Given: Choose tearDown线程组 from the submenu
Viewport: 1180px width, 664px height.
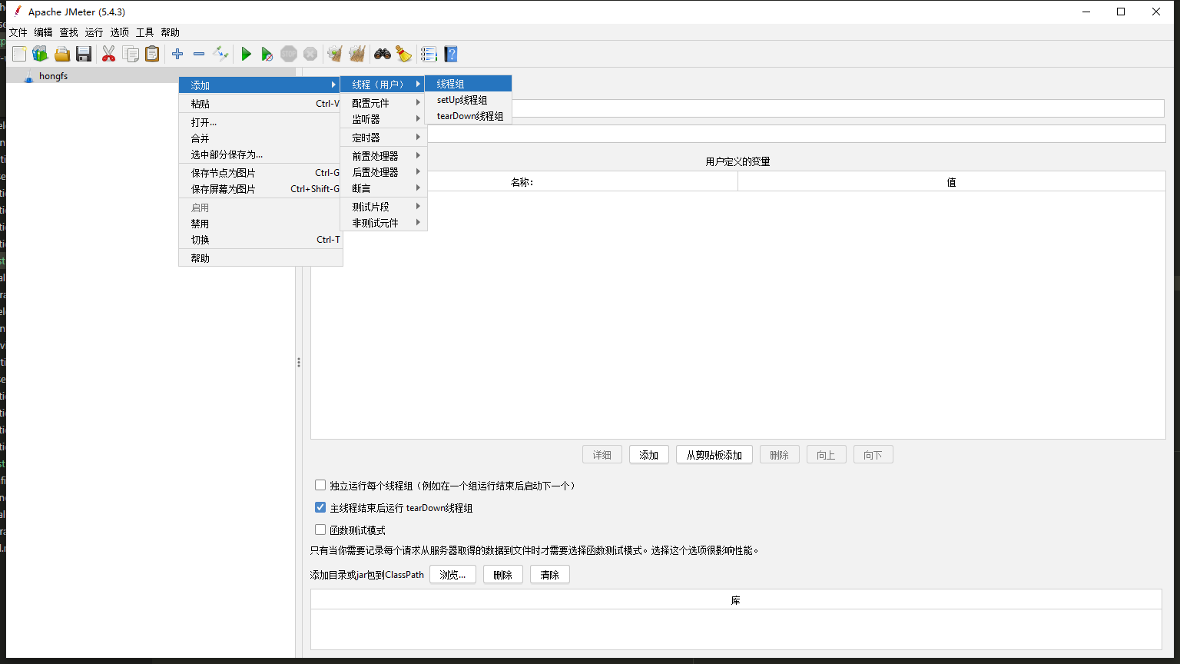Looking at the screenshot, I should pyautogui.click(x=468, y=116).
